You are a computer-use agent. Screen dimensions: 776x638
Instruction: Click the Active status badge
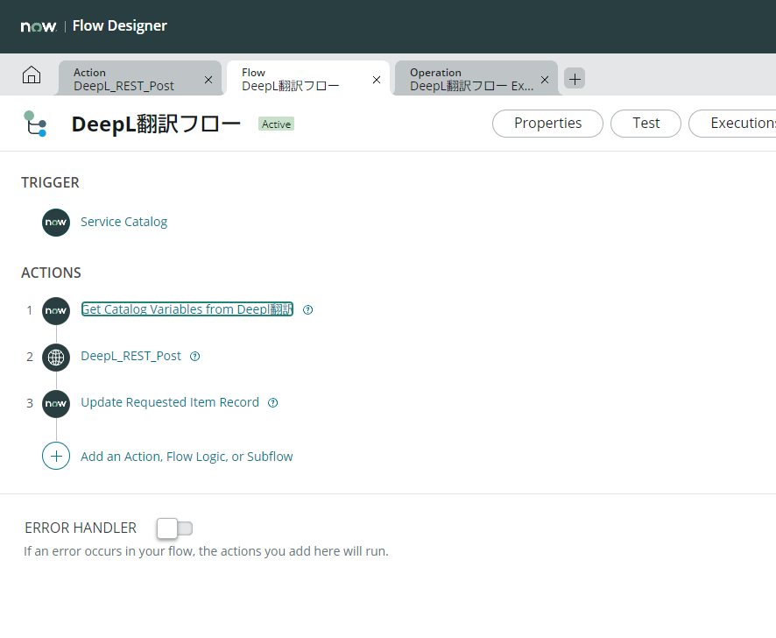point(276,124)
